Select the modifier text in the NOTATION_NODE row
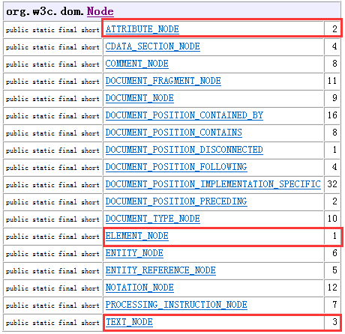 52,288
